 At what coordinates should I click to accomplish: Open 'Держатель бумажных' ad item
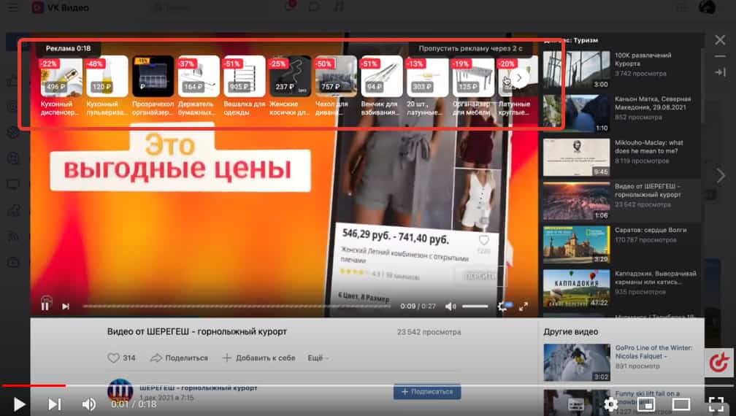pyautogui.click(x=198, y=86)
